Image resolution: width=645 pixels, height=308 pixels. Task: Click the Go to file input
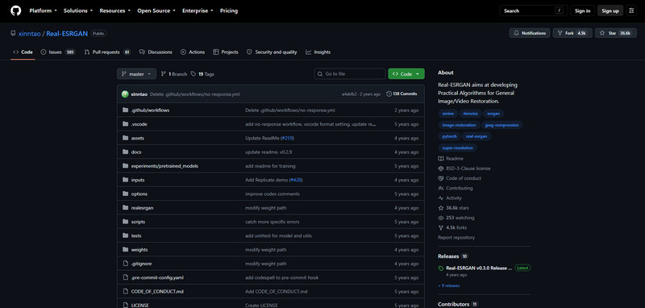pos(350,74)
